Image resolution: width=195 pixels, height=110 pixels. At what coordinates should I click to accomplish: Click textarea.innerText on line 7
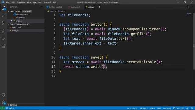(82, 43)
